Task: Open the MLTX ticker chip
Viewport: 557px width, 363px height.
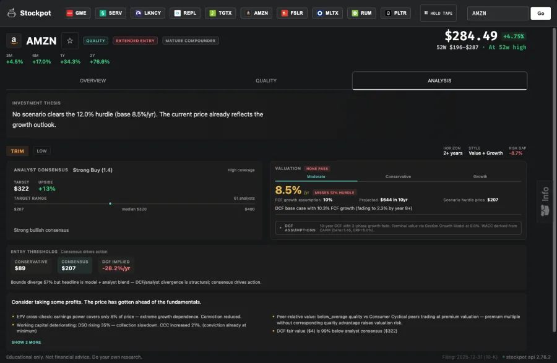Action: coord(327,13)
